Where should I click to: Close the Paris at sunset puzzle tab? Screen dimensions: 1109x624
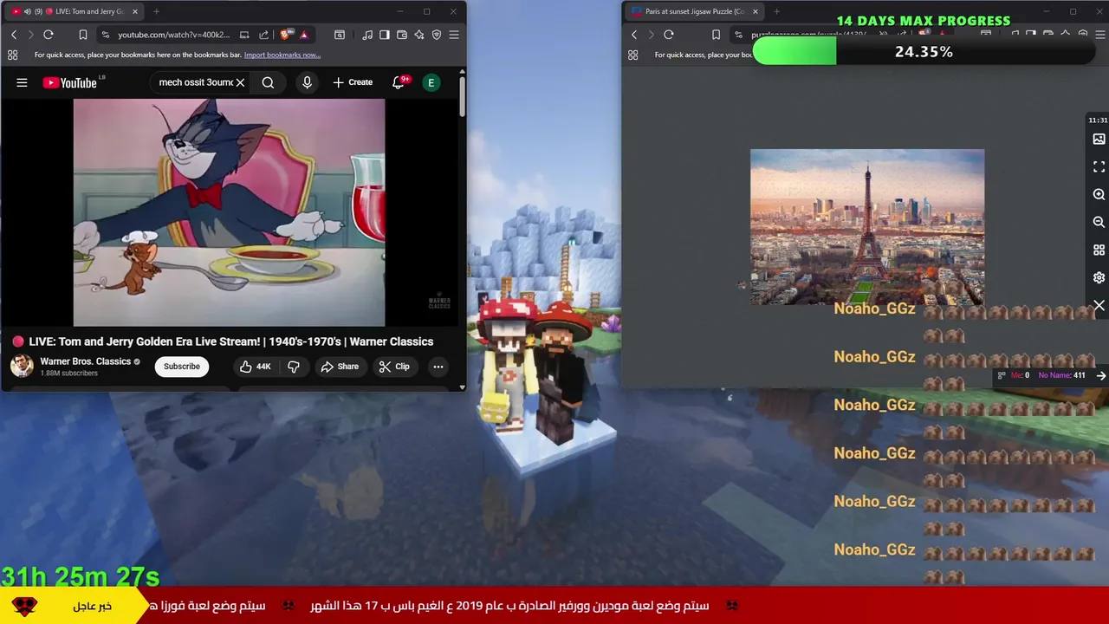[756, 11]
